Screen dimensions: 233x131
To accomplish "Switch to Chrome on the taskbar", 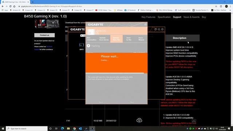I will point(74,128).
